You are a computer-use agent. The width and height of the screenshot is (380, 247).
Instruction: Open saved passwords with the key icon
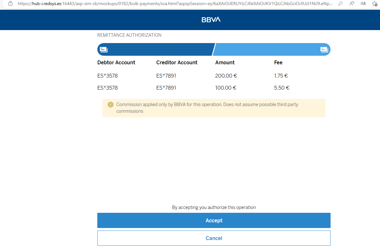coord(340,3)
